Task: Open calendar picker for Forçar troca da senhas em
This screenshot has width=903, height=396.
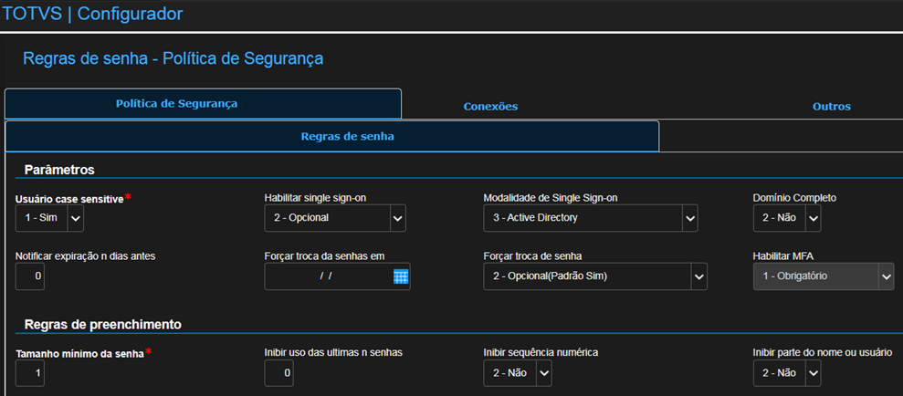Action: (x=401, y=276)
